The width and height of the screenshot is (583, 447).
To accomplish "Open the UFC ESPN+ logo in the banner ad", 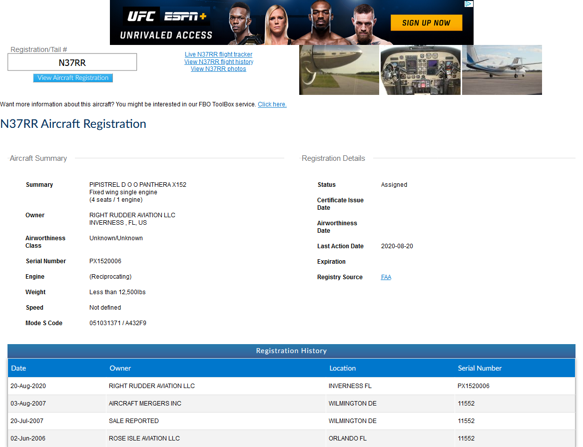I will coord(166,16).
